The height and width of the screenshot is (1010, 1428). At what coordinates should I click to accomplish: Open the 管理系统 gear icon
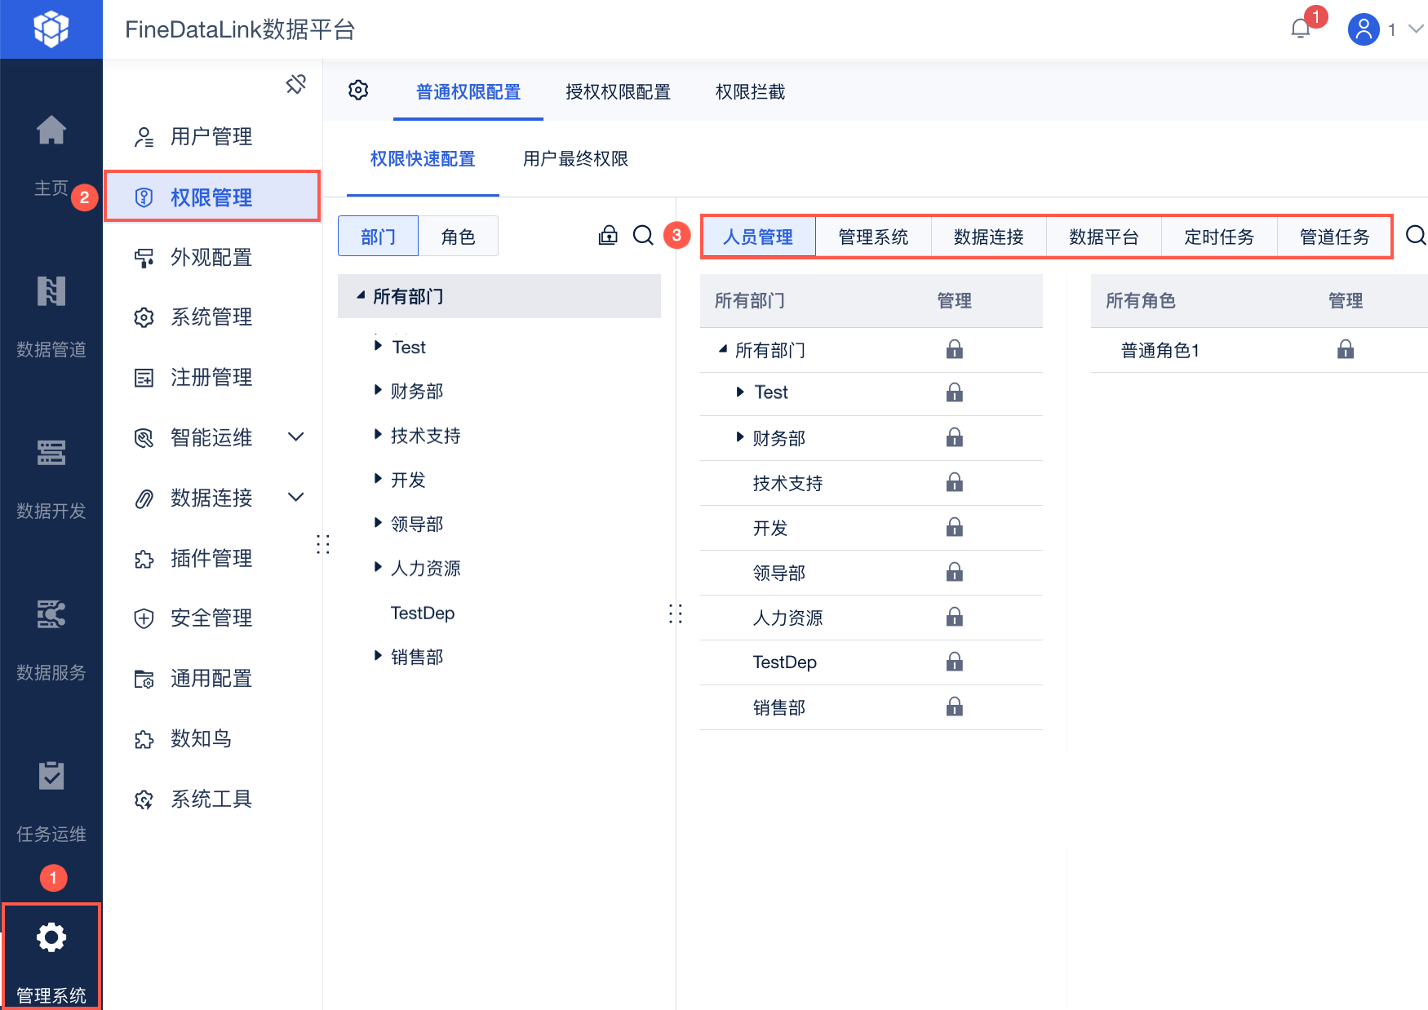pos(51,937)
